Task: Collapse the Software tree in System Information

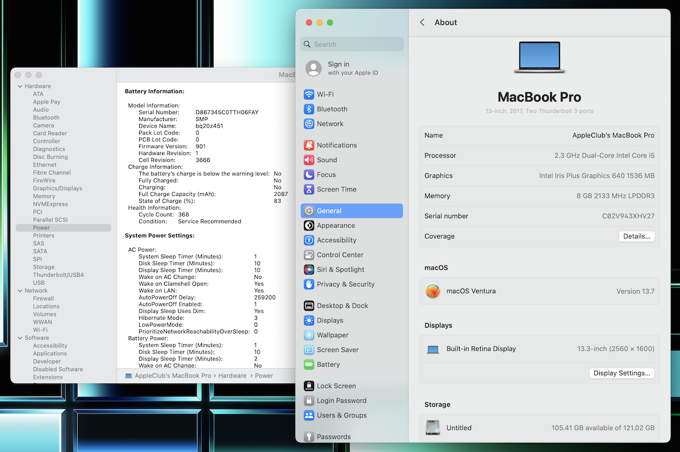Action: click(x=20, y=338)
